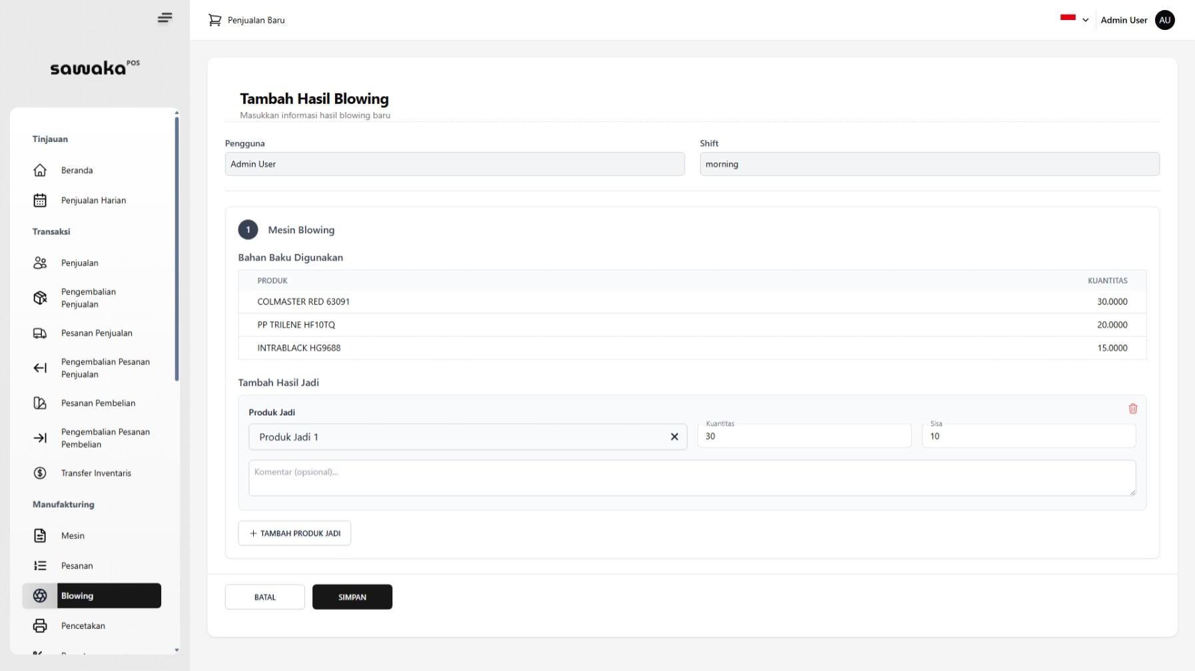This screenshot has width=1195, height=671.
Task: Click the shopping cart icon for Penjualan Baru
Action: click(x=214, y=20)
